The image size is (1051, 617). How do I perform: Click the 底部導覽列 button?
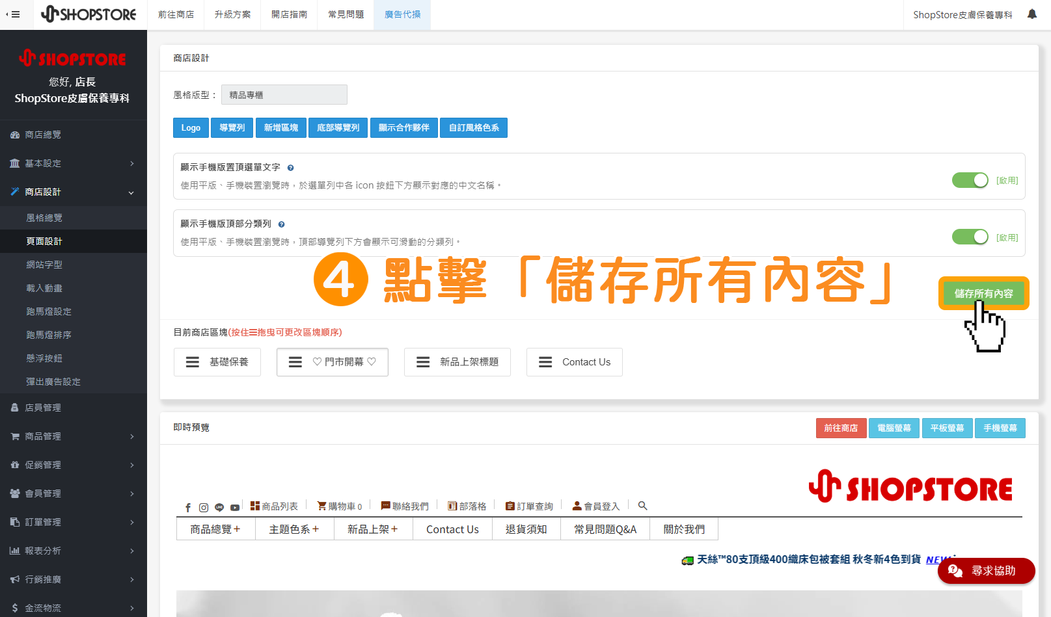pos(338,127)
